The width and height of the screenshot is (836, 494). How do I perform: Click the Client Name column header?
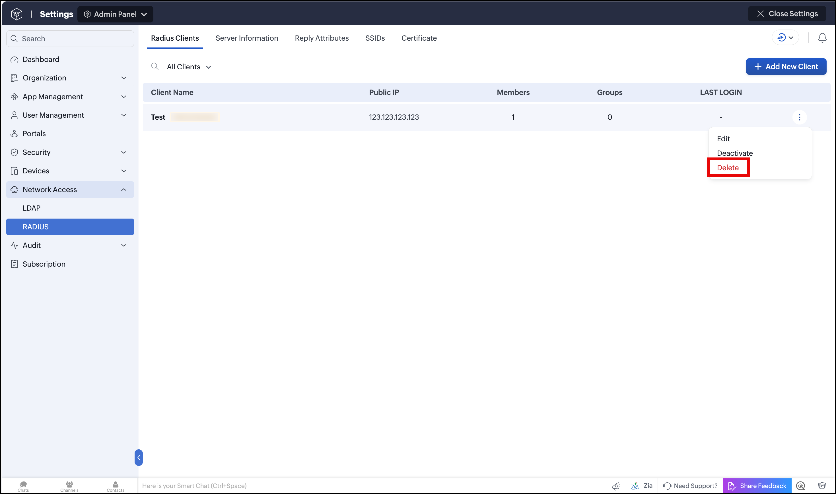(x=172, y=93)
